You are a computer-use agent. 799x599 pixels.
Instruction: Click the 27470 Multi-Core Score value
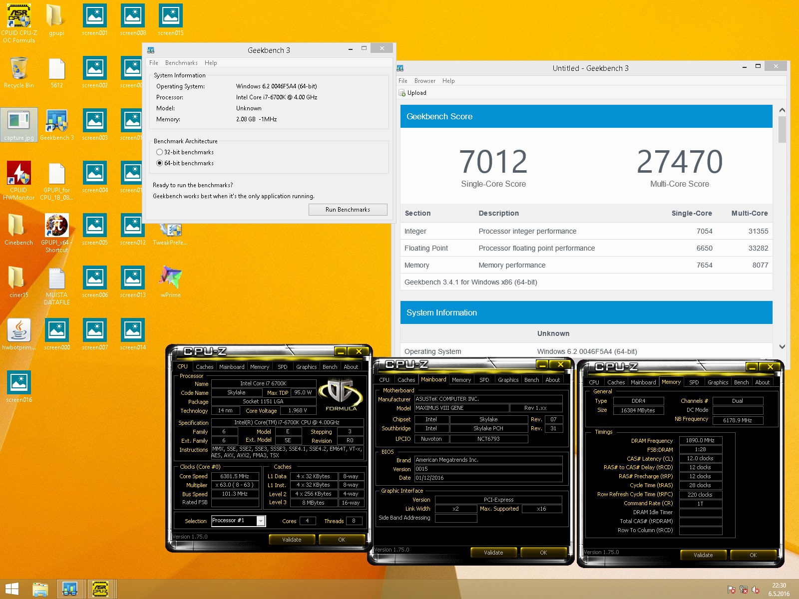pyautogui.click(x=680, y=162)
